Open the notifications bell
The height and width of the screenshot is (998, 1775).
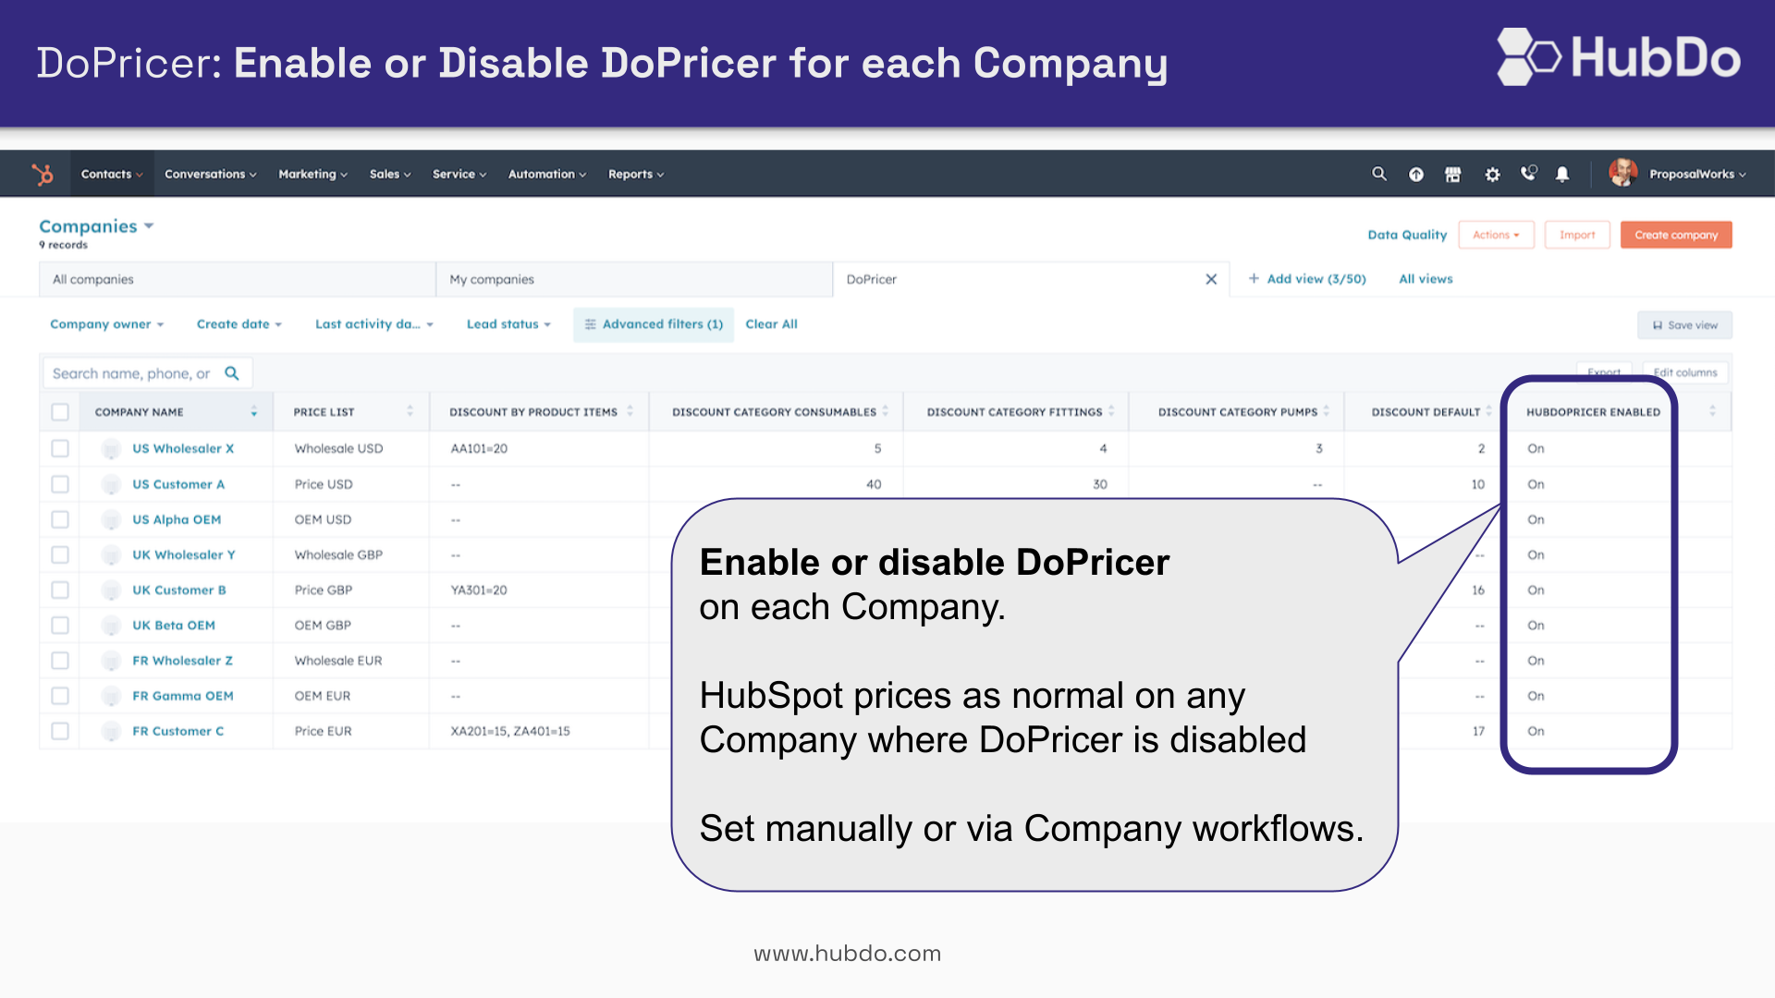point(1562,174)
